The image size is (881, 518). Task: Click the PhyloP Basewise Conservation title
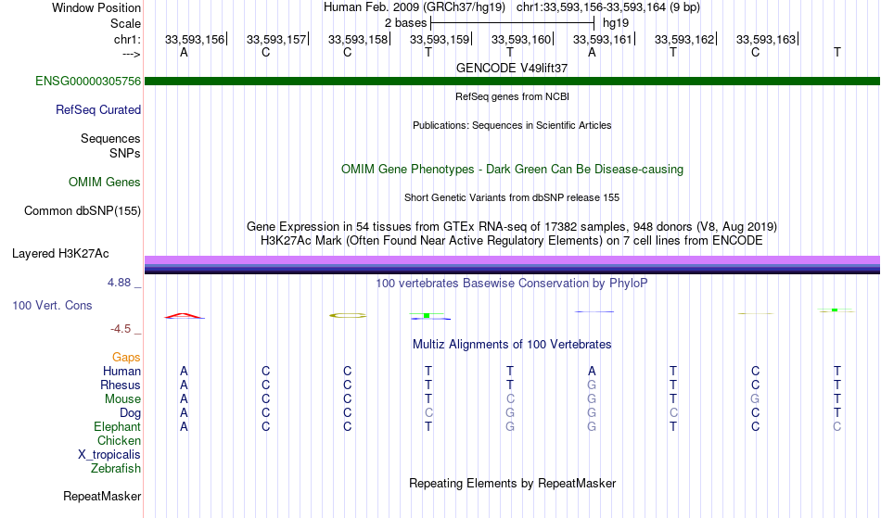tap(512, 283)
